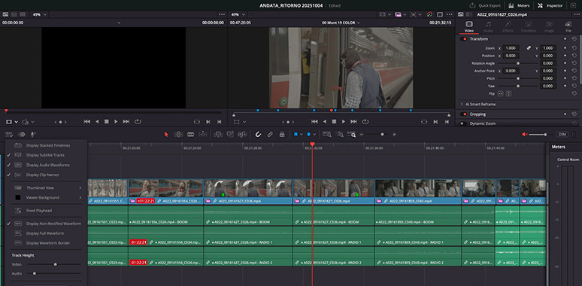
Task: Click the Flip vertical icon
Action: coord(509,93)
